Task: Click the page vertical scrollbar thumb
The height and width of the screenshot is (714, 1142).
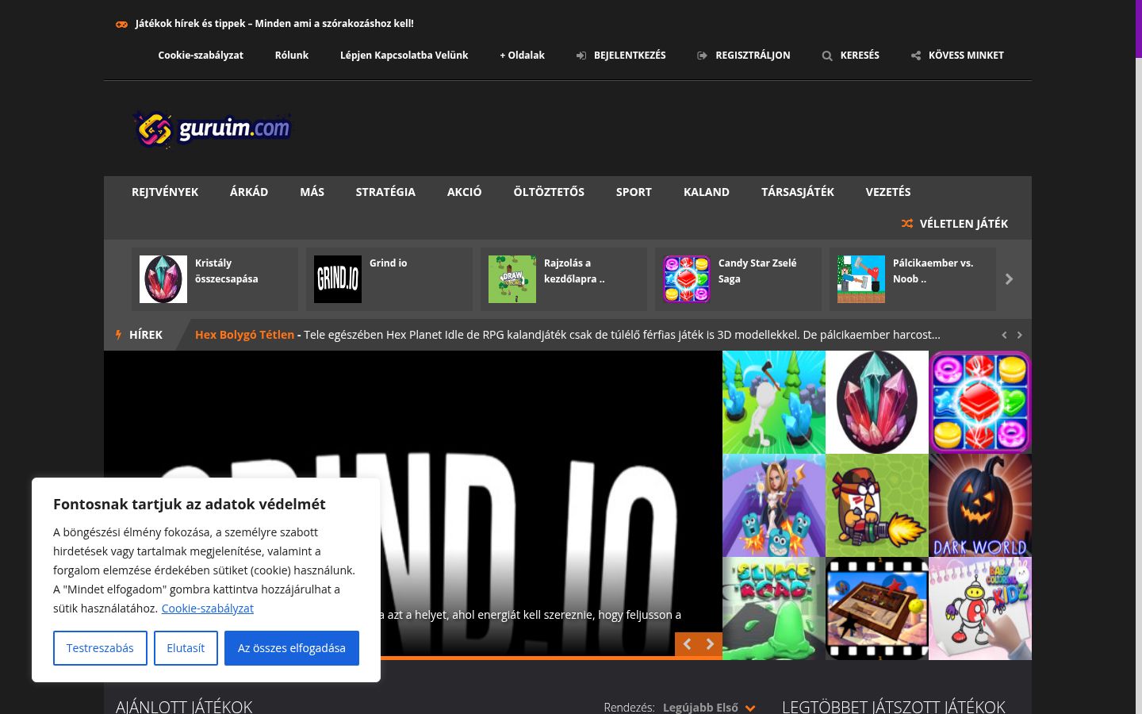Action: point(1139,29)
